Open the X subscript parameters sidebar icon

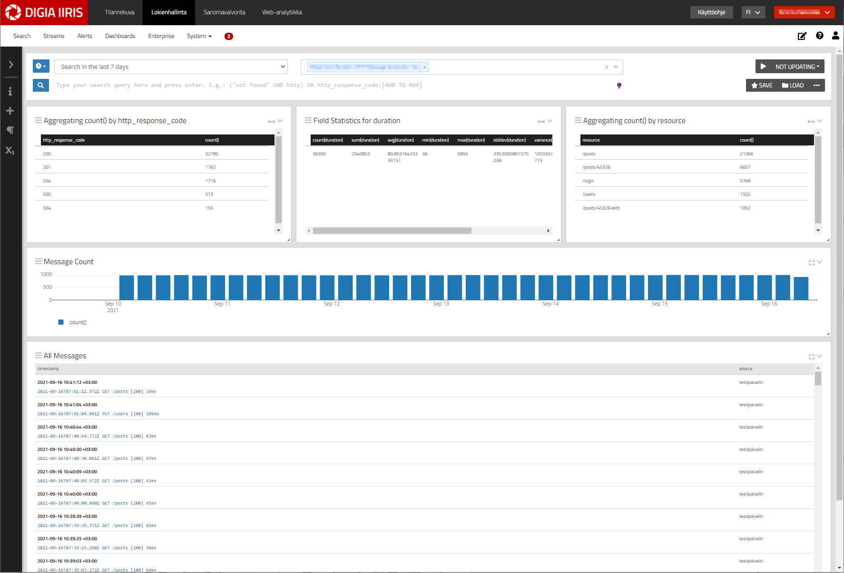10,151
